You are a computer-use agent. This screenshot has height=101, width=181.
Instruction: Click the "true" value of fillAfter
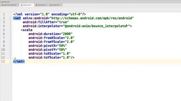pyautogui.click(x=63, y=22)
